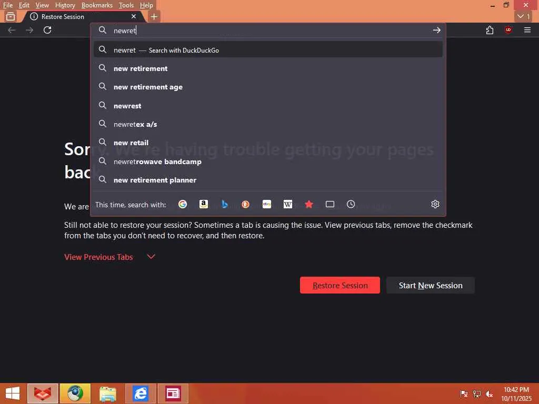Open the Edit menu
Viewport: 539px width, 404px height.
click(x=24, y=5)
